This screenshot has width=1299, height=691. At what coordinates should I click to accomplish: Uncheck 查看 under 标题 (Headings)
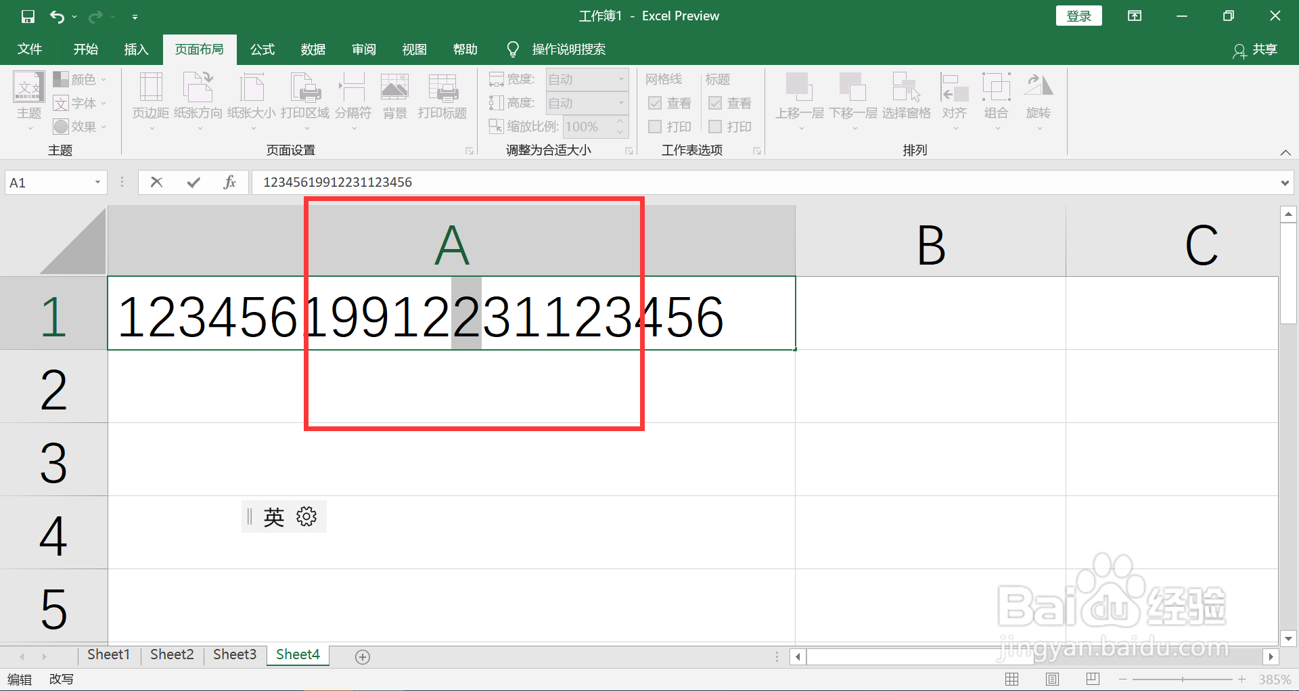point(715,103)
